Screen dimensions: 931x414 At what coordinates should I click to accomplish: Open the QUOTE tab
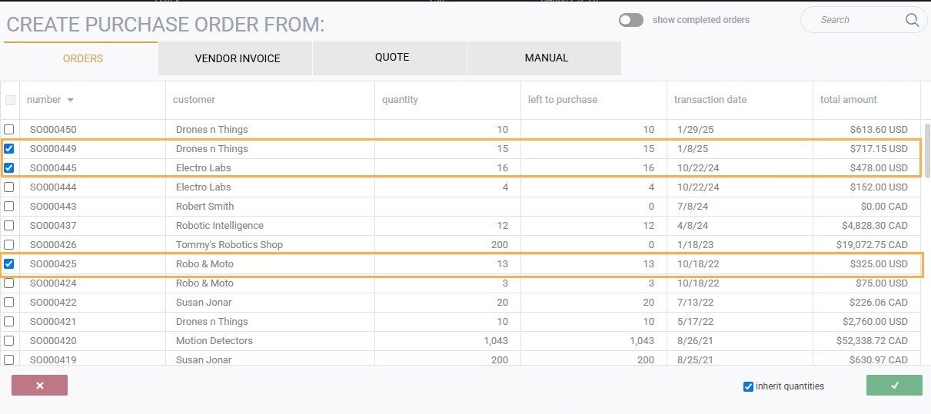pos(391,58)
